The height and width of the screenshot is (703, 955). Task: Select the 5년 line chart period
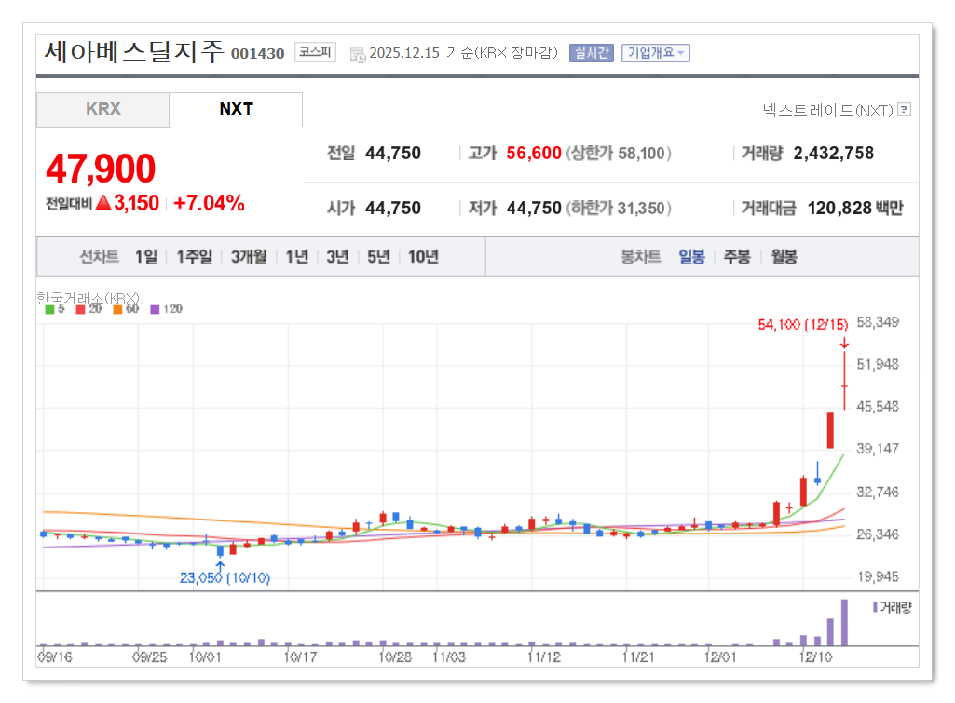pos(378,257)
